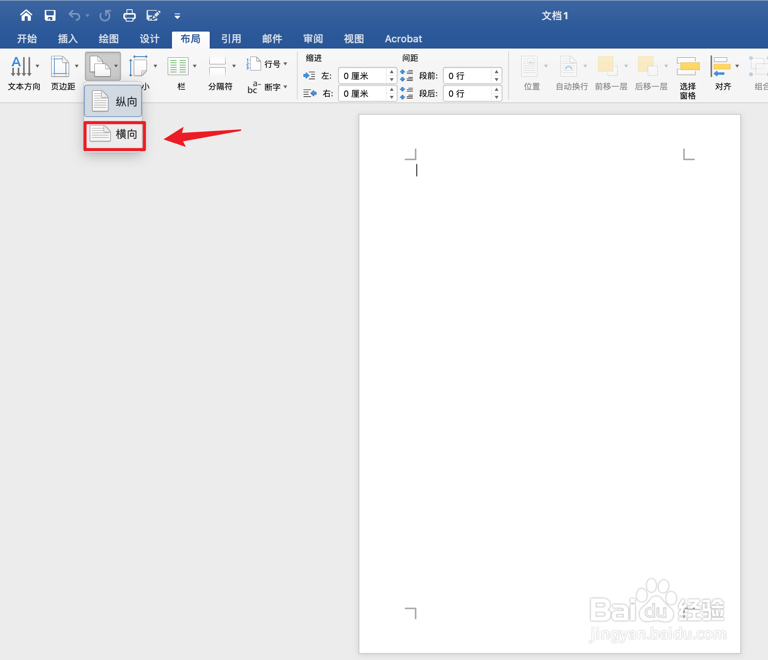The image size is (768, 660).
Task: Click the Margins (页边距) icon
Action: click(61, 67)
